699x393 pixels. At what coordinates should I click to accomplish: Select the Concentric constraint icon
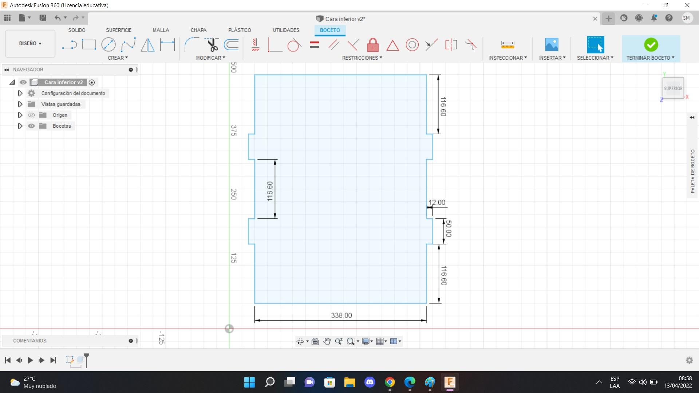412,45
